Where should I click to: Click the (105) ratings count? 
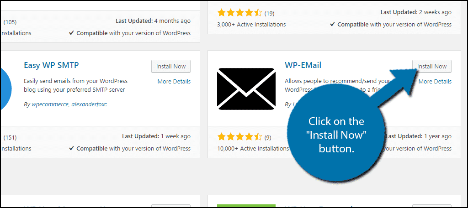pyautogui.click(x=10, y=22)
